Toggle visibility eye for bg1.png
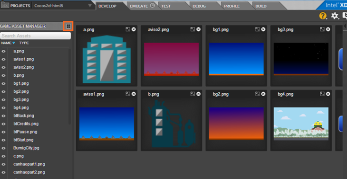This screenshot has height=179, width=347. [3, 83]
